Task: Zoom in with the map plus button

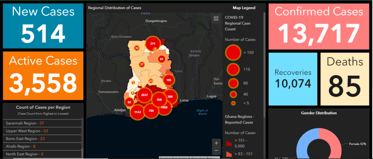Action: coord(216,143)
